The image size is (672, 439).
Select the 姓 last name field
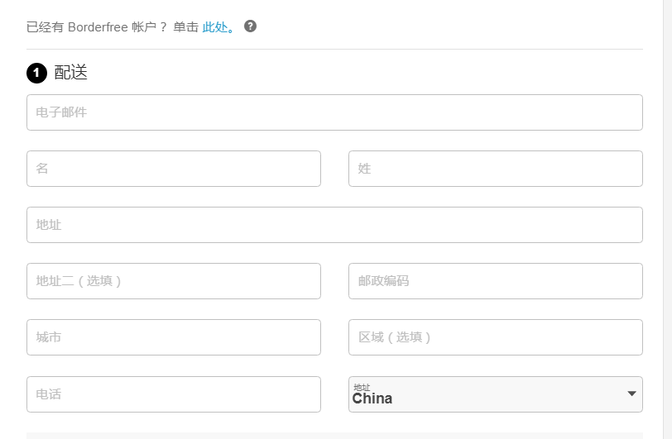(495, 169)
